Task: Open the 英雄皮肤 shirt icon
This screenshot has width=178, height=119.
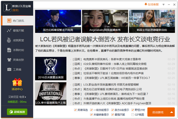Action: (x=9, y=60)
